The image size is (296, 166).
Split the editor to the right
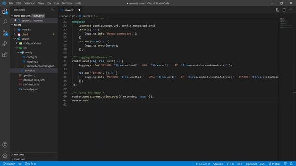pyautogui.click(x=284, y=10)
